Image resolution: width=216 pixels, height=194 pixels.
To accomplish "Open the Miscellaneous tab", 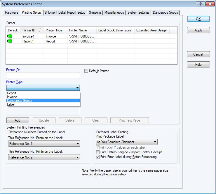I will coord(114,13).
